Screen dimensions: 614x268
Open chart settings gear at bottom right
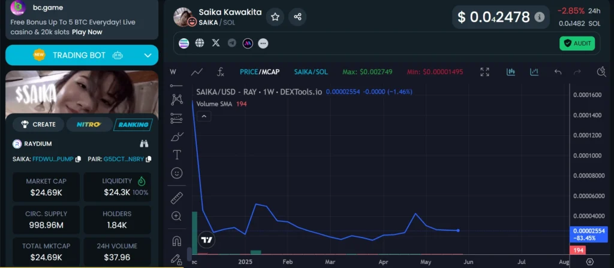tap(590, 261)
